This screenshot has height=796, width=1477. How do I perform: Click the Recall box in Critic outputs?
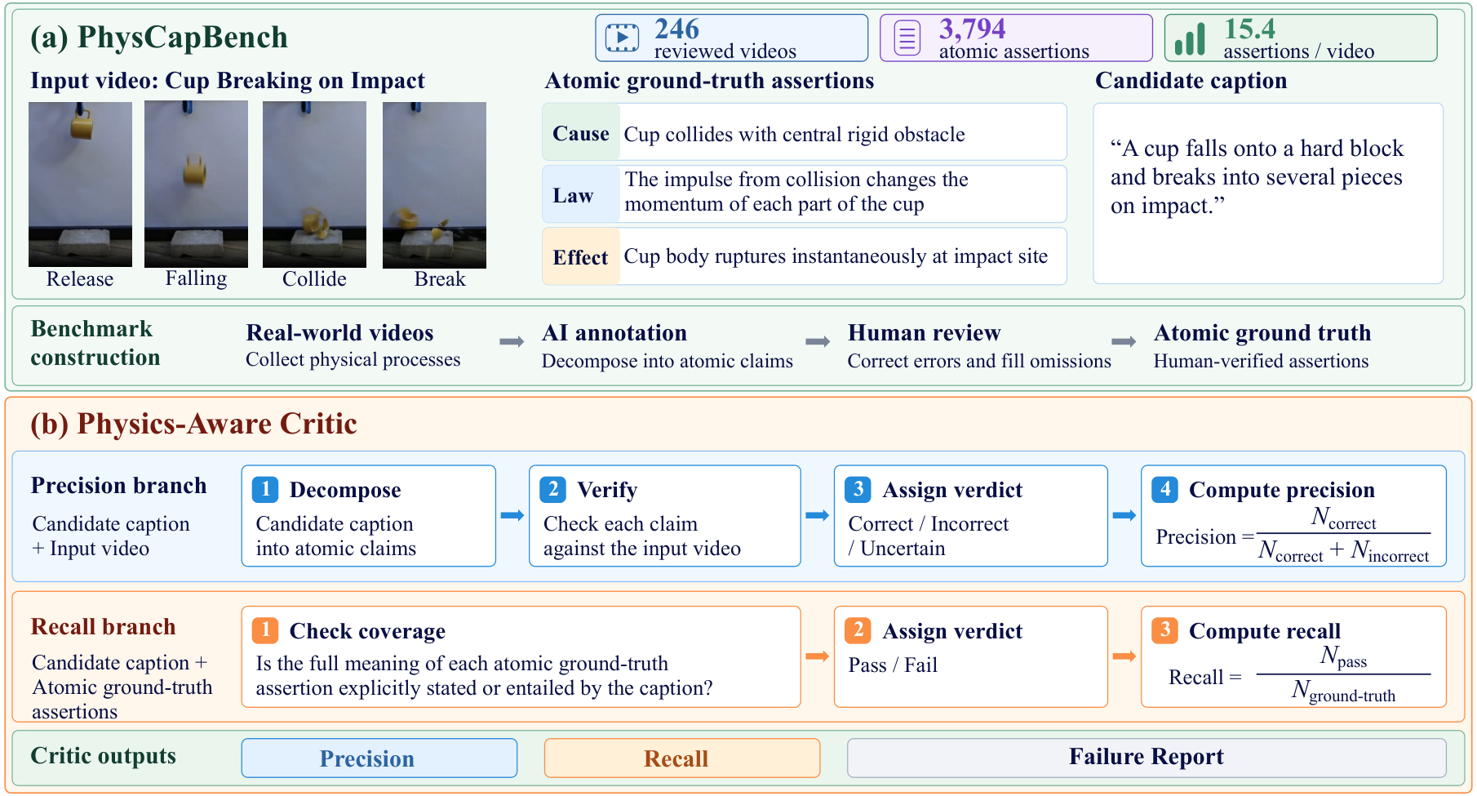682,758
